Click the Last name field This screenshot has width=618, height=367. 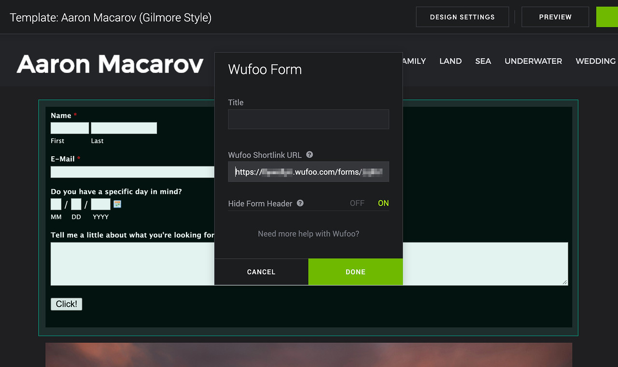(x=124, y=128)
